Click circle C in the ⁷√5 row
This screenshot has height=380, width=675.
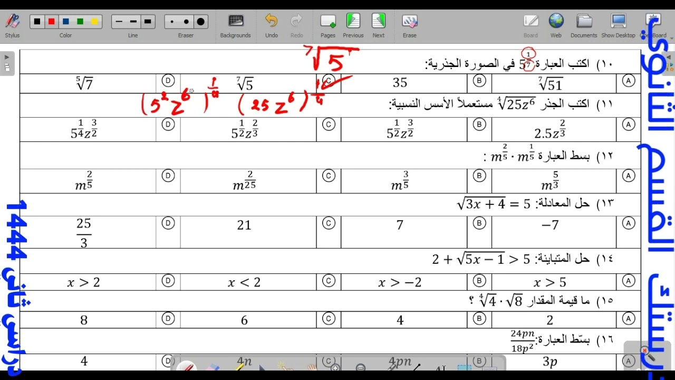(329, 81)
